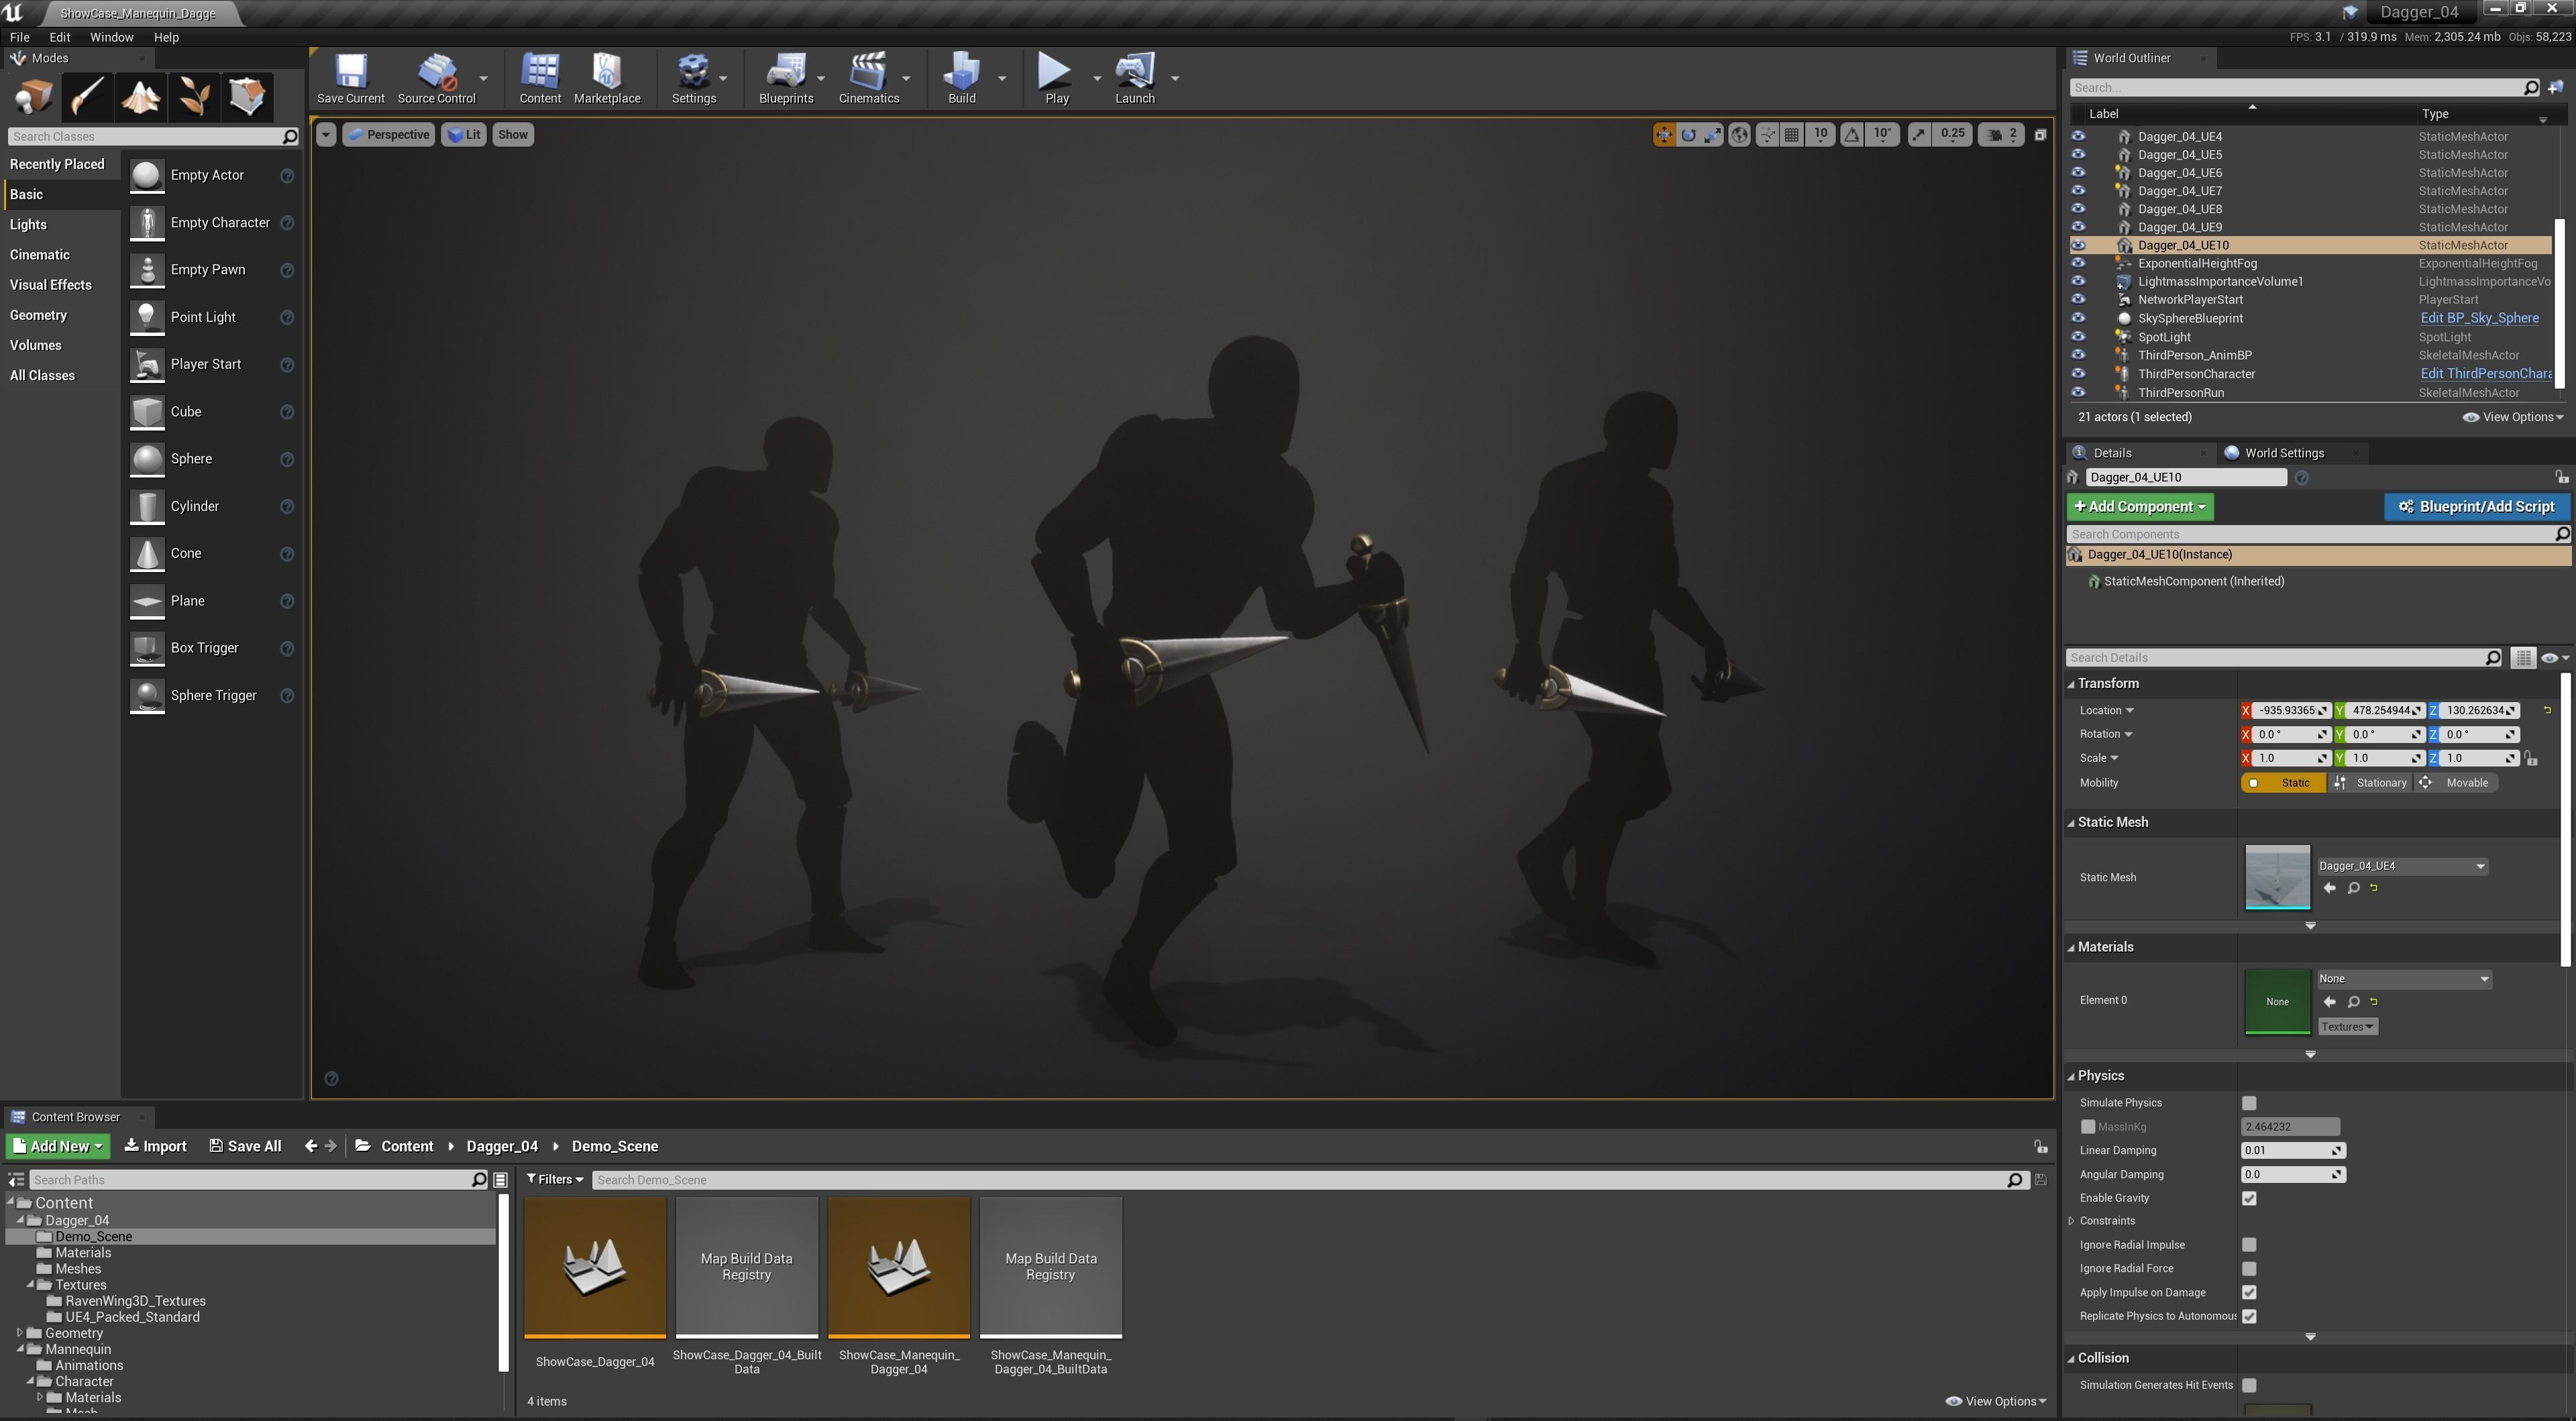Image resolution: width=2576 pixels, height=1421 pixels.
Task: Hide the SpotLight actor with its eye icon
Action: click(2078, 337)
